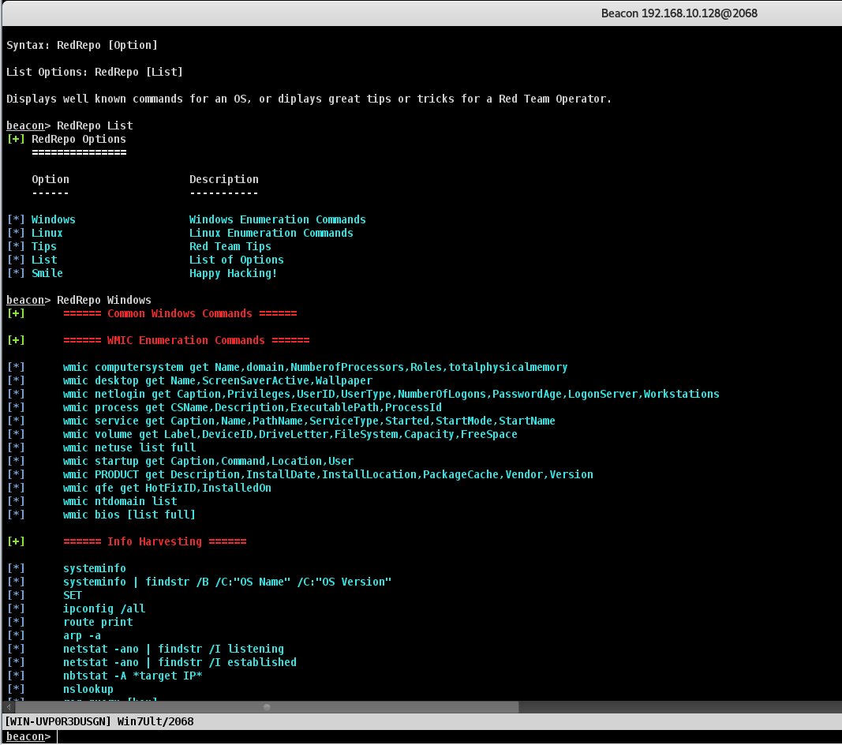
Task: Click 'Windows Enumeration Commands' description
Action: click(277, 219)
